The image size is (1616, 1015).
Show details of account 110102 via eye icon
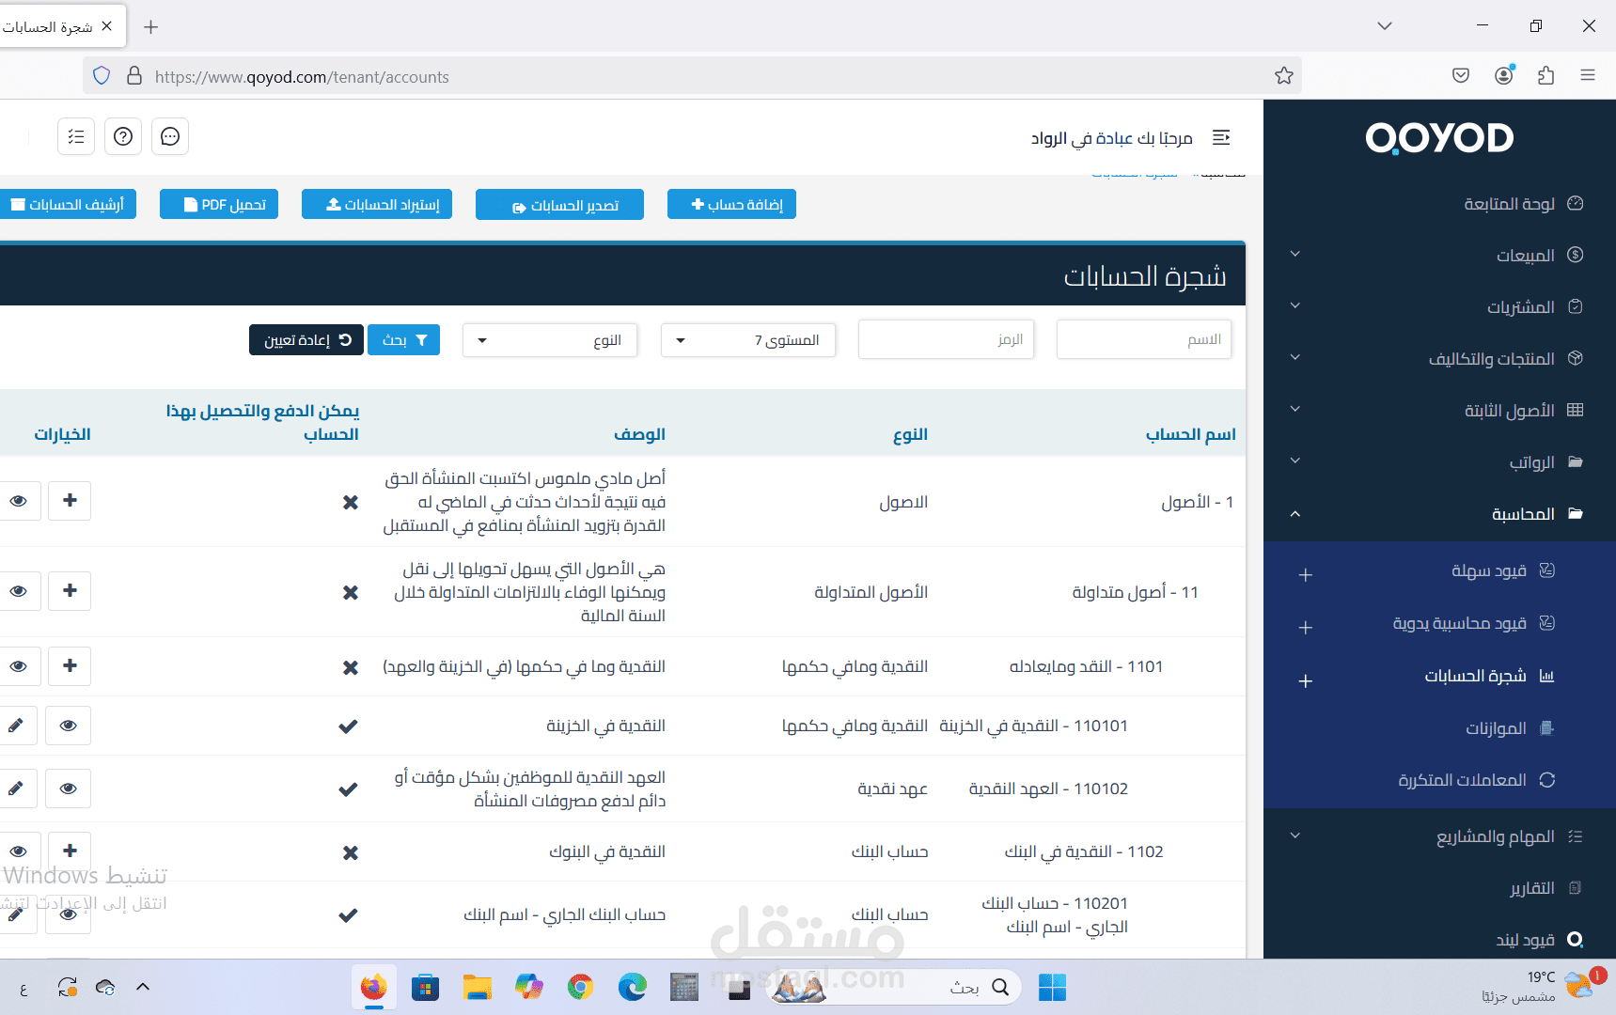click(x=68, y=788)
